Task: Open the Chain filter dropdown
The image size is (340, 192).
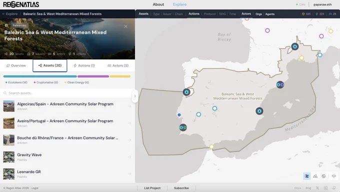Action: pos(179,14)
